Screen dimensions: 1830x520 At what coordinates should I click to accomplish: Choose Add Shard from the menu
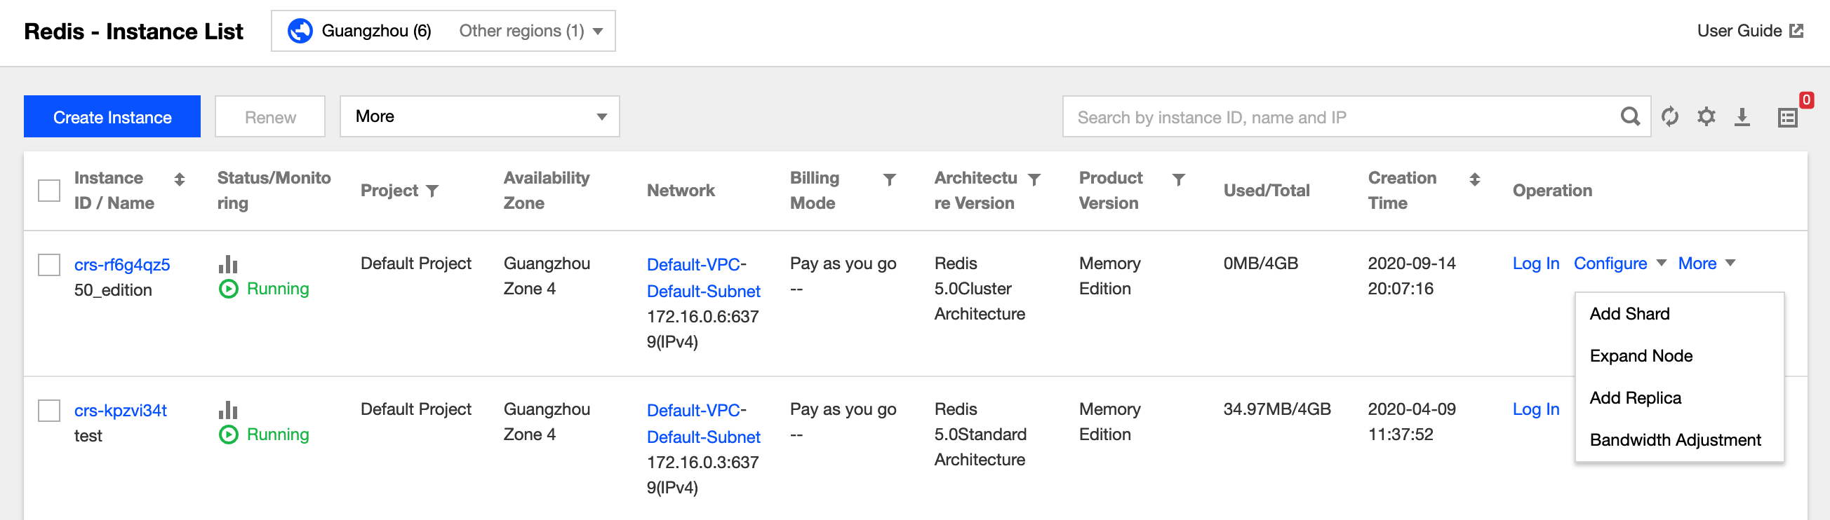coord(1629,313)
